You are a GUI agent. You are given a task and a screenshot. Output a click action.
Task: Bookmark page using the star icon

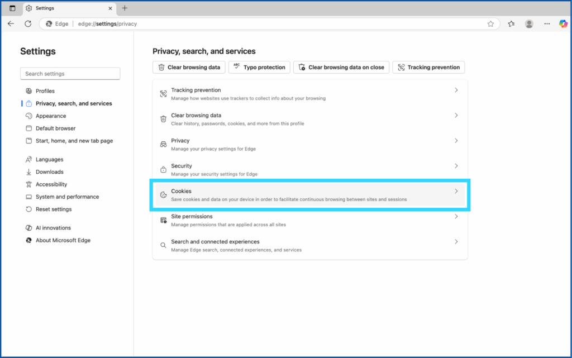tap(490, 24)
